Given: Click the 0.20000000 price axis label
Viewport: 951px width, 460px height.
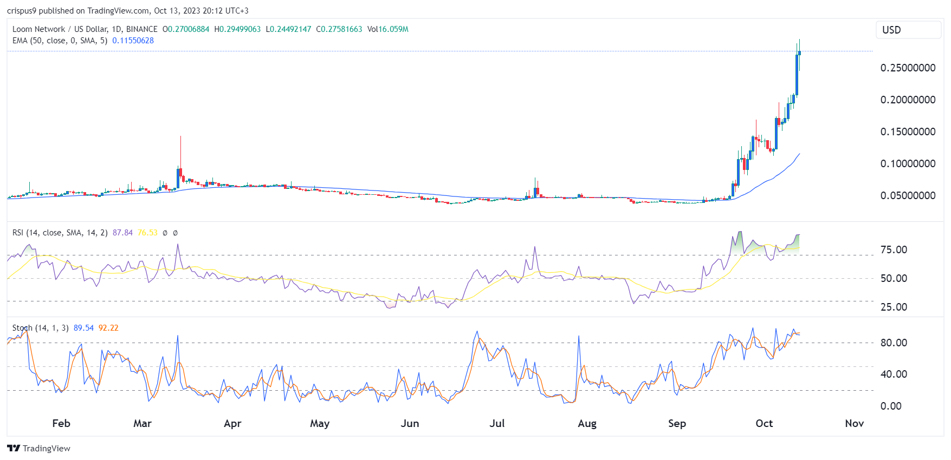Looking at the screenshot, I should click(x=908, y=100).
